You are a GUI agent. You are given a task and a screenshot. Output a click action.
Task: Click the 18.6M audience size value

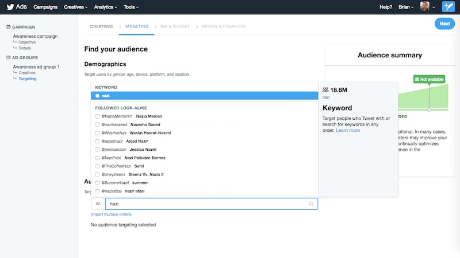click(x=339, y=90)
